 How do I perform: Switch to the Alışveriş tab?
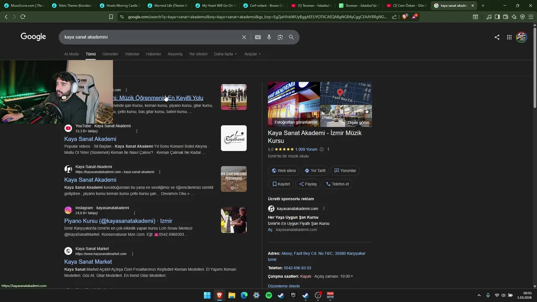pos(175,54)
